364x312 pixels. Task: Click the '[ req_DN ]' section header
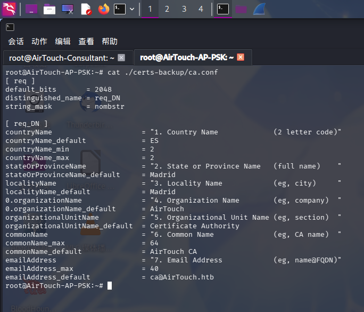[27, 124]
